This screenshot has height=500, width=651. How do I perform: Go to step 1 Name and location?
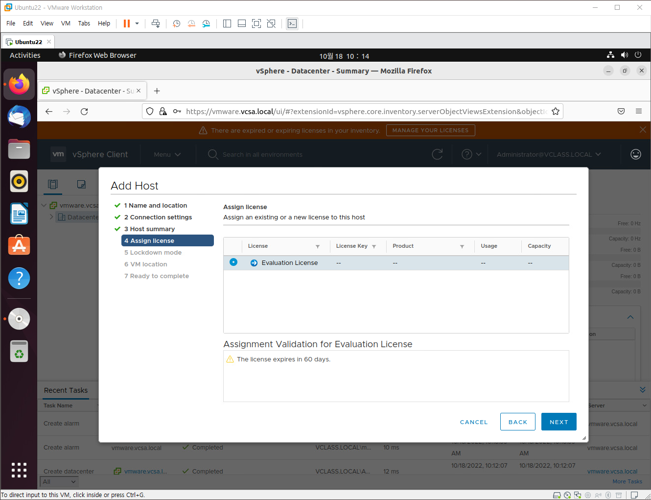[155, 206]
